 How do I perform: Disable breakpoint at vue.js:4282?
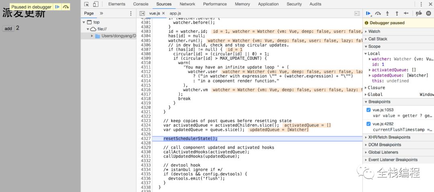click(x=368, y=124)
